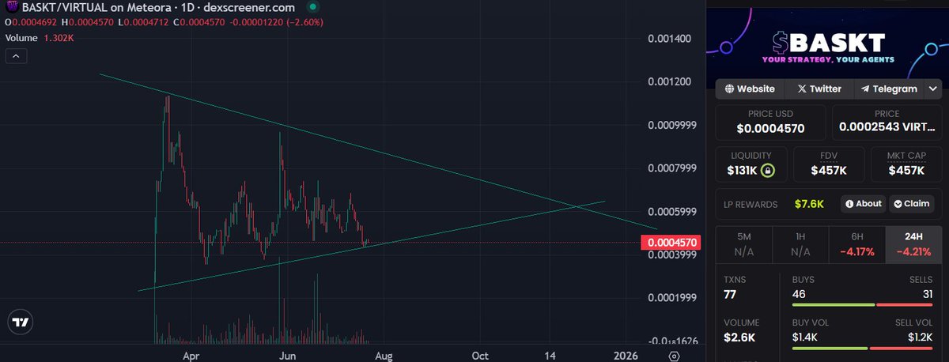This screenshot has width=949, height=362.
Task: Click the Telegram paper plane icon
Action: click(866, 89)
